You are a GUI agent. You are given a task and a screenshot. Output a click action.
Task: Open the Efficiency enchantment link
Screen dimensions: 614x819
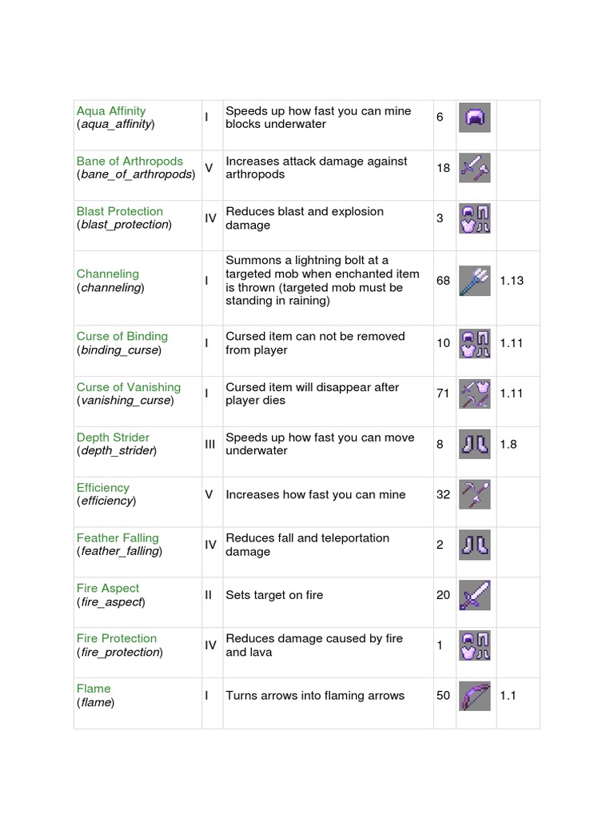[103, 488]
